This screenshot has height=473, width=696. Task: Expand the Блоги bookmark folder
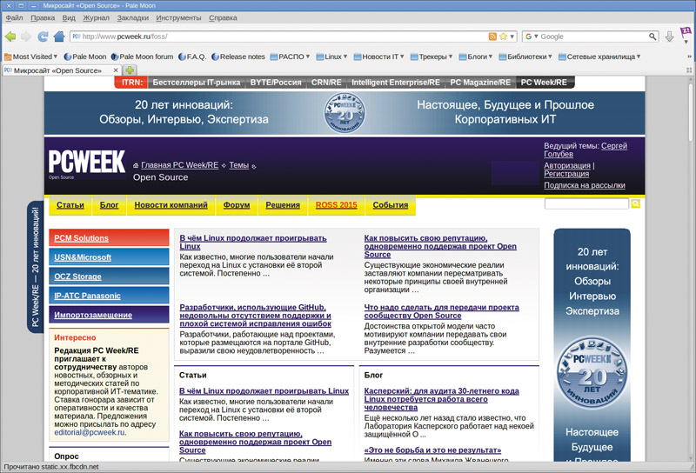coord(476,57)
